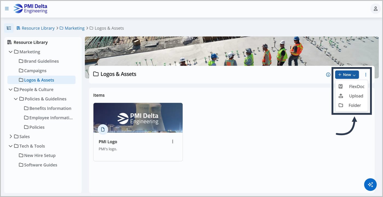Open the hamburger navigation menu
This screenshot has width=383, height=197.
click(x=7, y=8)
